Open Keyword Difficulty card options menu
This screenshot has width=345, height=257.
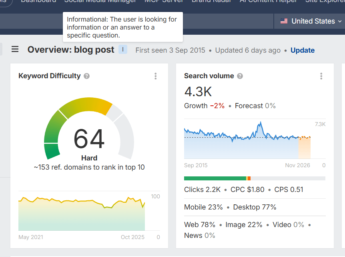(x=156, y=76)
